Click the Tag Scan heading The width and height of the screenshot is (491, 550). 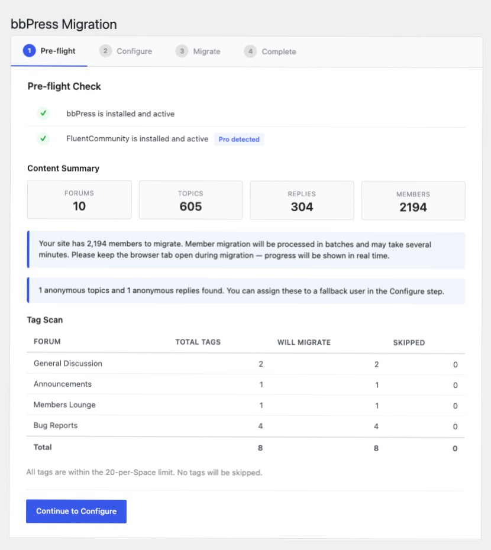pos(45,320)
